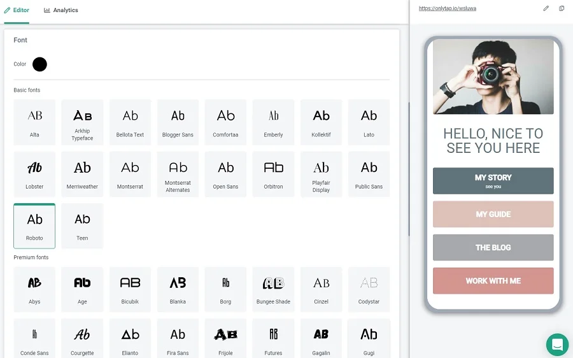Select the Lobster font tile

[34, 173]
